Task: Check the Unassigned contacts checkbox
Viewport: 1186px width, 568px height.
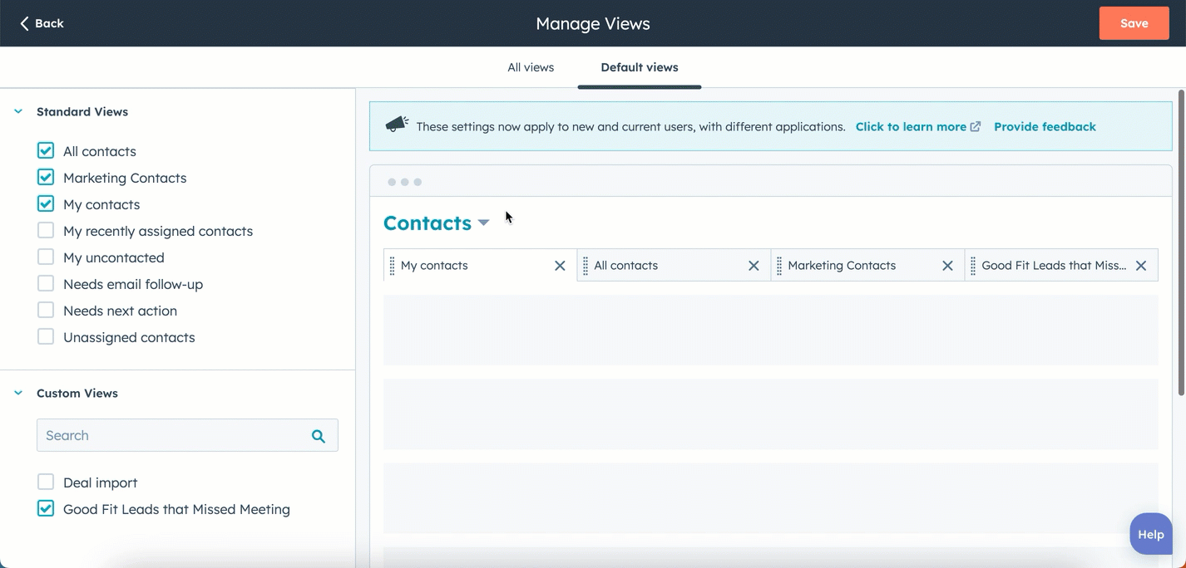Action: [46, 336]
